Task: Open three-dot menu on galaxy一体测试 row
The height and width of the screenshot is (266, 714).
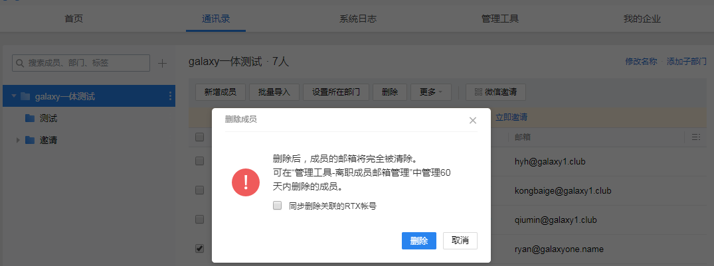Action: pos(170,97)
